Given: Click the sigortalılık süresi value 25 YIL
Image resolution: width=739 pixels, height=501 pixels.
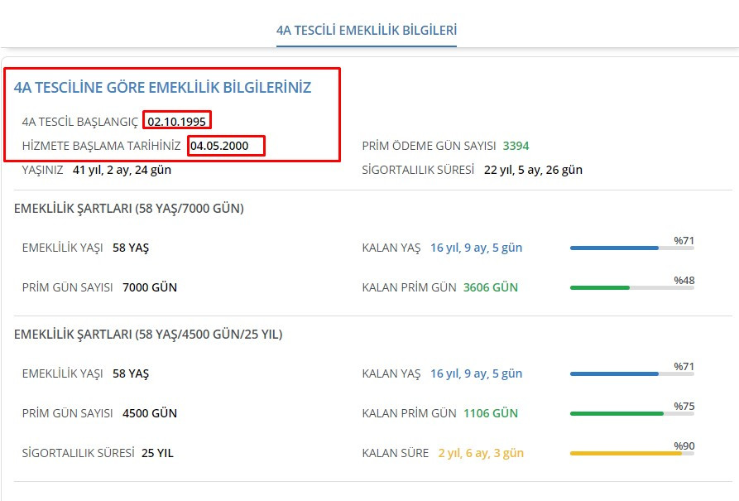Looking at the screenshot, I should pyautogui.click(x=157, y=453).
